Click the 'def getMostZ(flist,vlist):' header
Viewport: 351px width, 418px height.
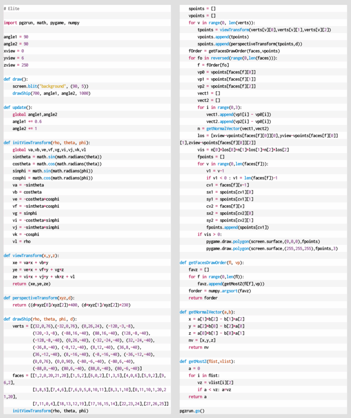(207, 361)
